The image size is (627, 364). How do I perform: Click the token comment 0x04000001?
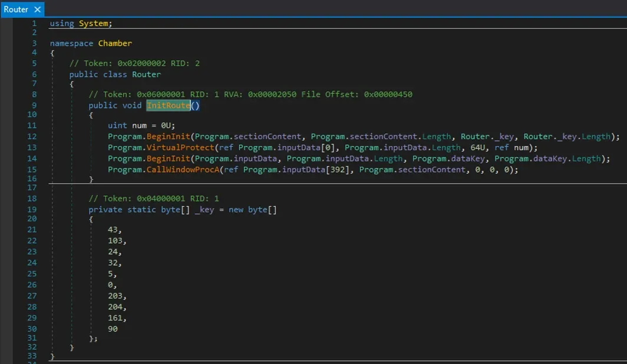(x=154, y=198)
